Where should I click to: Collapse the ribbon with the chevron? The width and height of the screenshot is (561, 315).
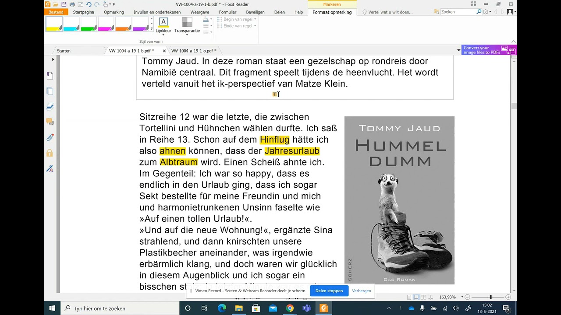[x=514, y=42]
